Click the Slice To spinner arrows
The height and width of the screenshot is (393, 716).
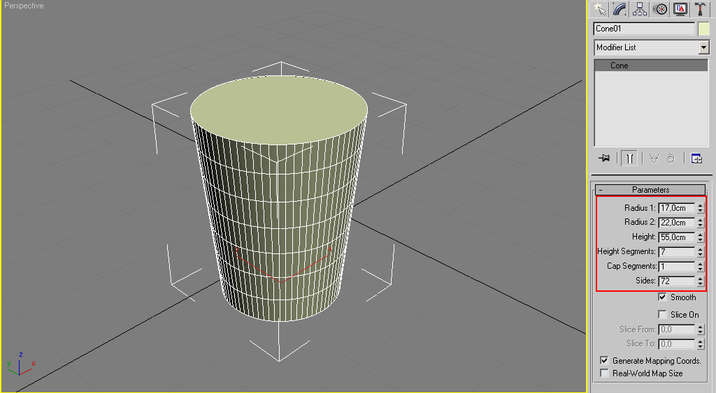click(x=700, y=343)
